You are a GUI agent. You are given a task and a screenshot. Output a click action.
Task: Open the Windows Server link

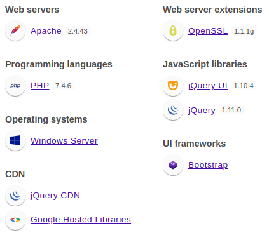[64, 141]
